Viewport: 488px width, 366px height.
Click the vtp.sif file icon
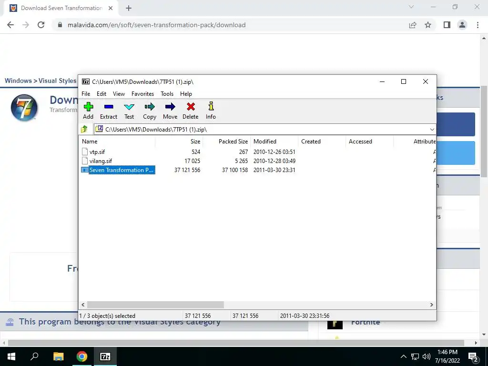pyautogui.click(x=85, y=152)
